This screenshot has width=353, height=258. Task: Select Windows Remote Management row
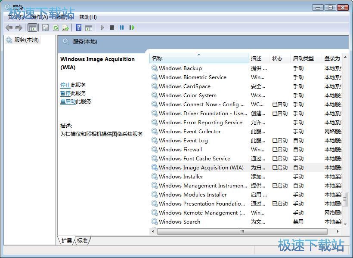pos(246,212)
